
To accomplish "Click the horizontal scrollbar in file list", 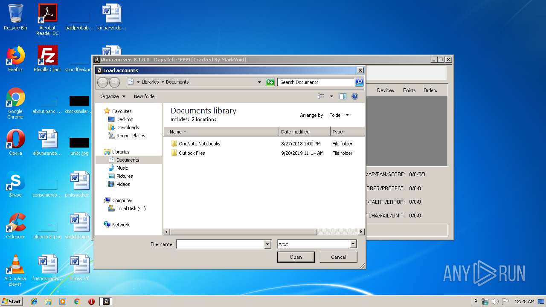I will click(243, 232).
